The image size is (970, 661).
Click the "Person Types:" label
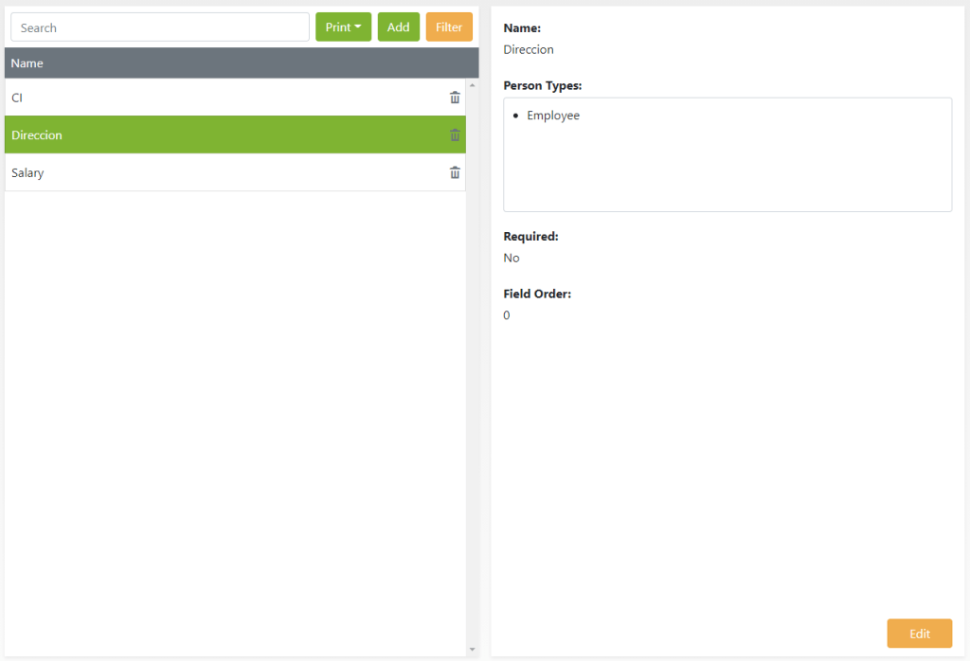coord(543,85)
